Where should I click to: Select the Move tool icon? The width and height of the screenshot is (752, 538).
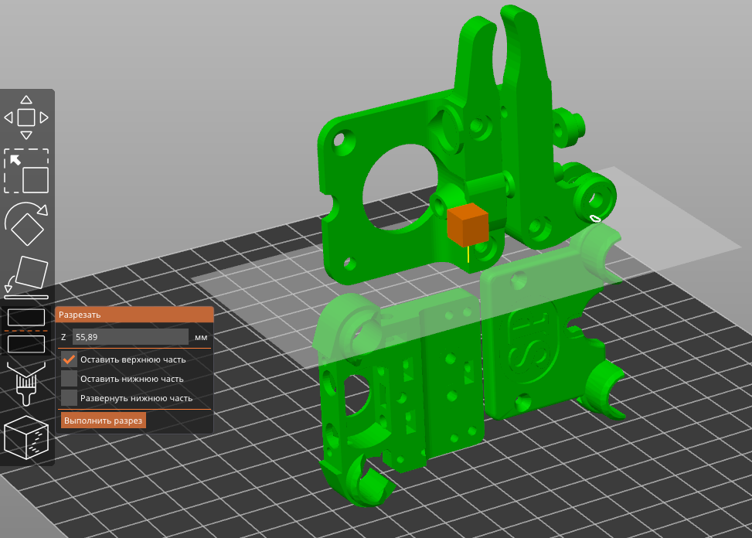pyautogui.click(x=26, y=117)
